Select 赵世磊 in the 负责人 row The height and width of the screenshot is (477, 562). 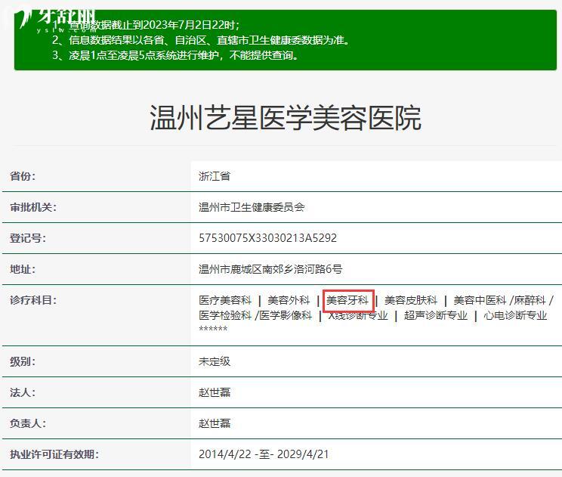[215, 423]
